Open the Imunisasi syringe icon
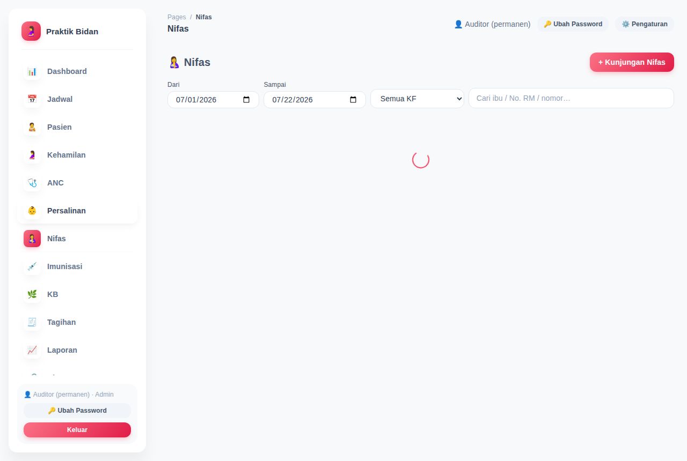Image resolution: width=687 pixels, height=461 pixels. click(32, 266)
